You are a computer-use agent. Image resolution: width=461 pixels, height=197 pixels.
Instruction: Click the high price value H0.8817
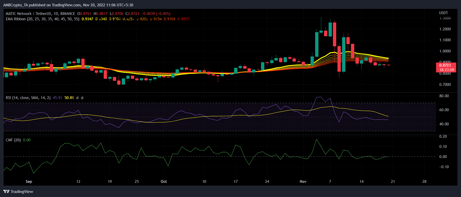point(100,14)
